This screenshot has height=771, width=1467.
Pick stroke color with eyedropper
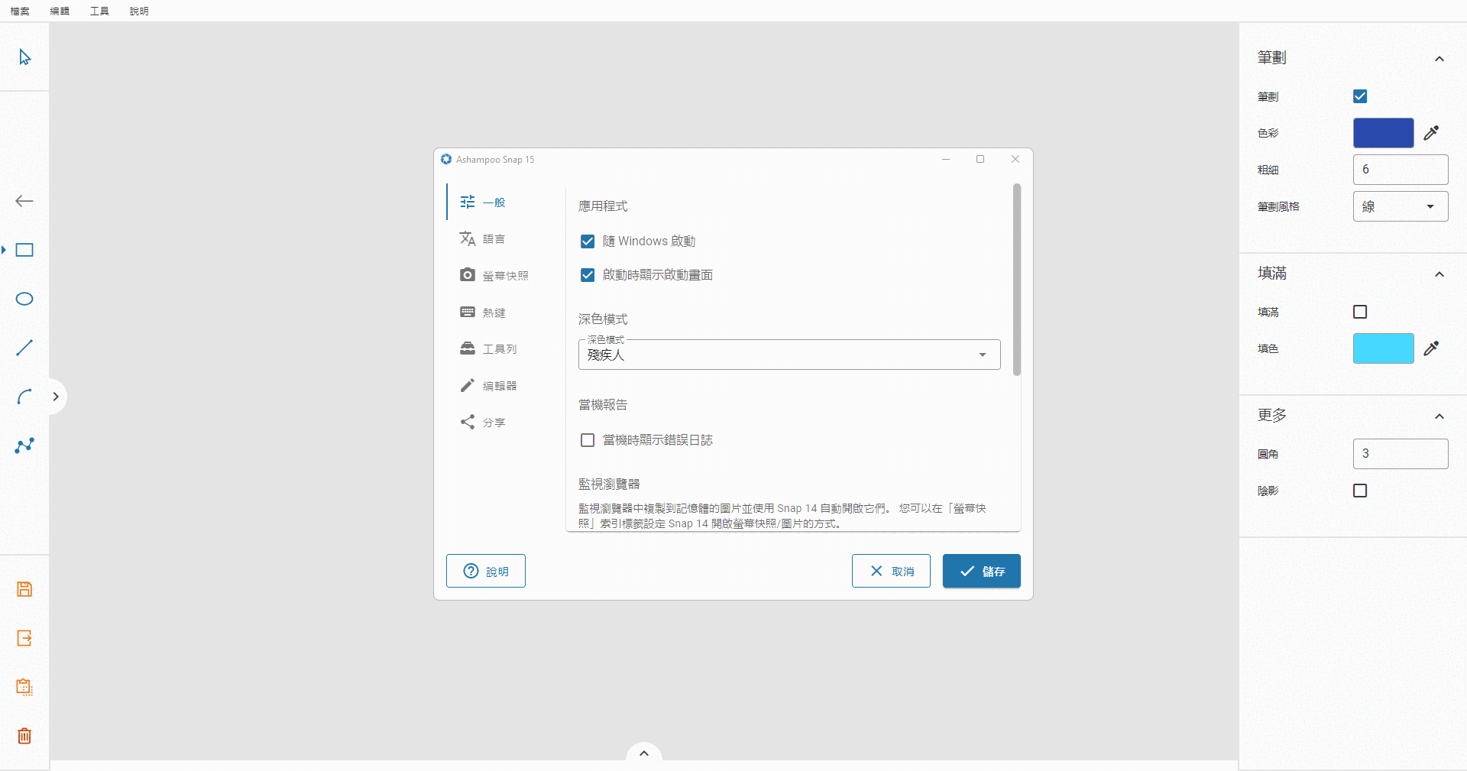coord(1431,133)
